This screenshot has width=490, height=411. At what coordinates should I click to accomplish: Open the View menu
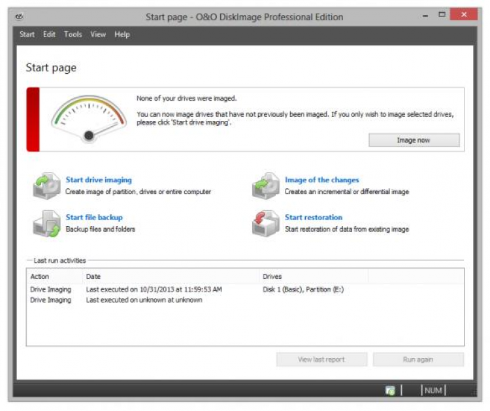click(98, 35)
